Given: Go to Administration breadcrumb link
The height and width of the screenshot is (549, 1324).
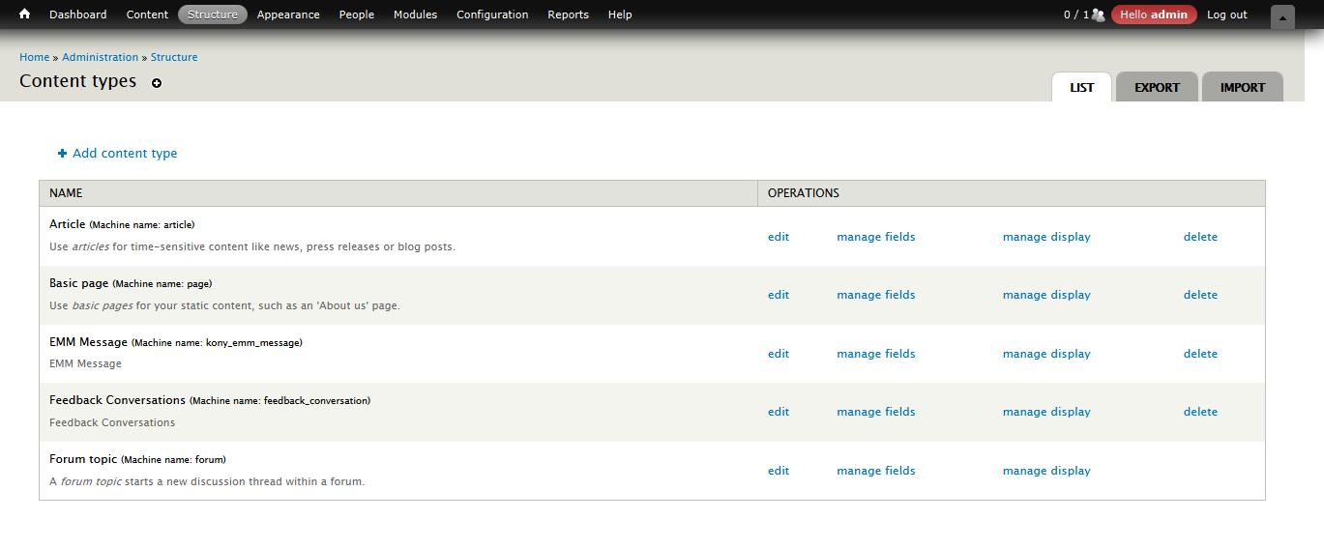Looking at the screenshot, I should pos(101,57).
